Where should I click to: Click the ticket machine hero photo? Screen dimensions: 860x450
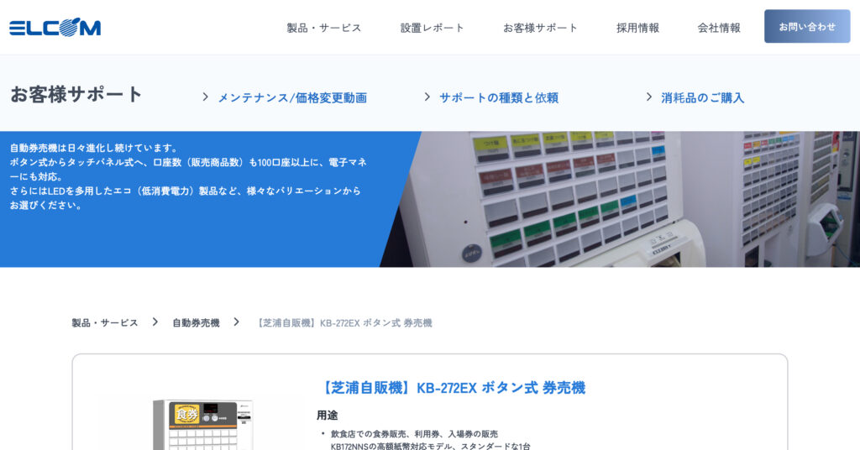coord(620,199)
